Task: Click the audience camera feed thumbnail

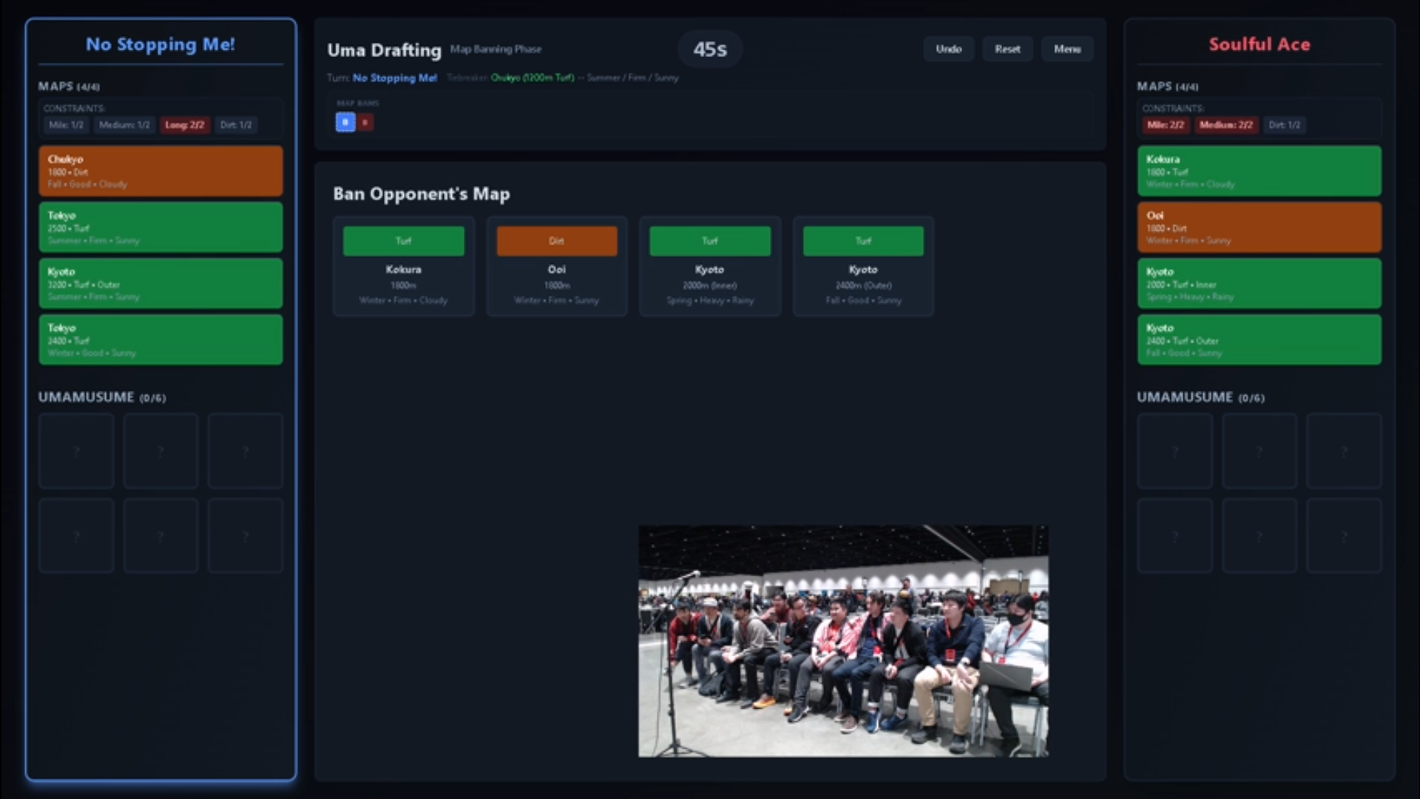Action: [843, 641]
